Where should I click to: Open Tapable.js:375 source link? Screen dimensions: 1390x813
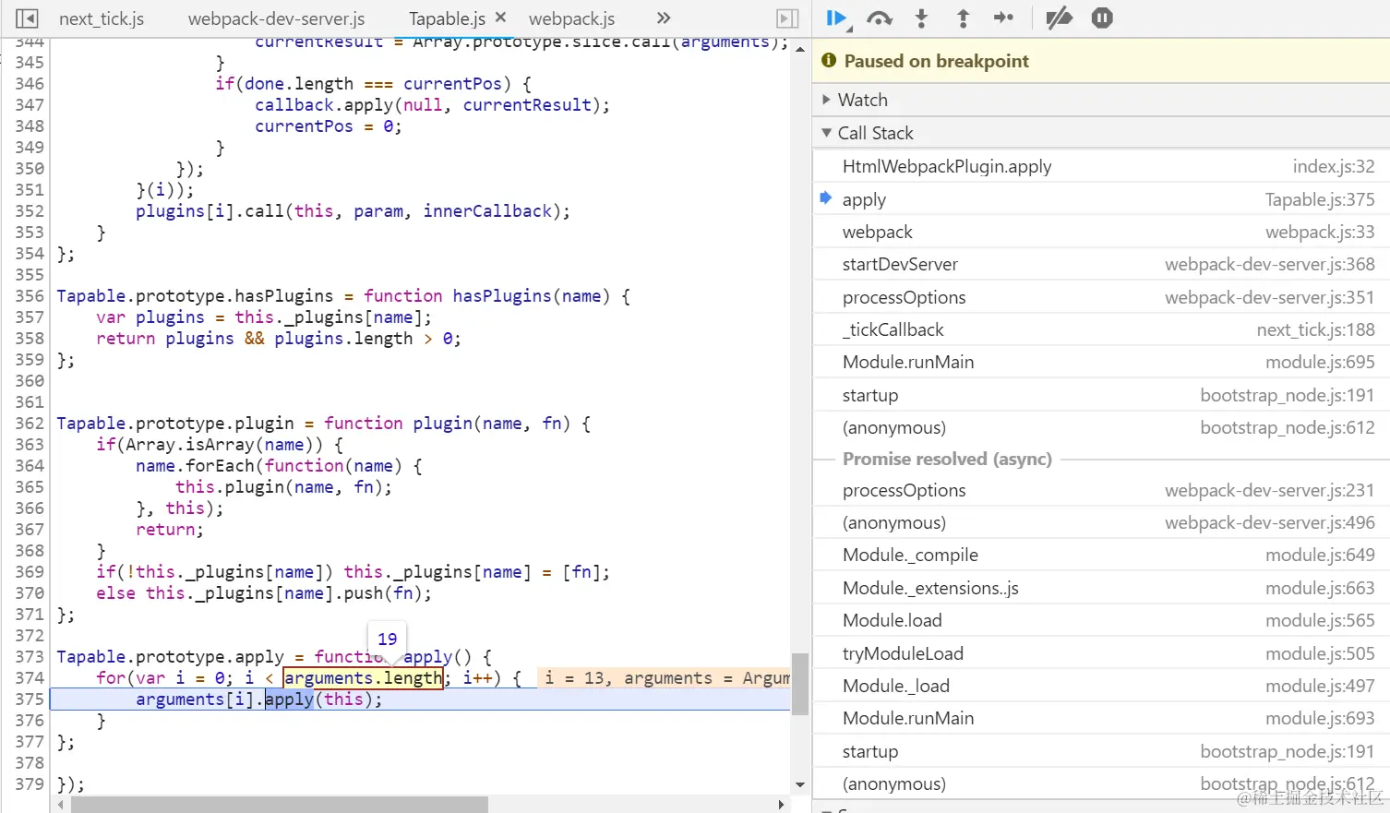1320,199
